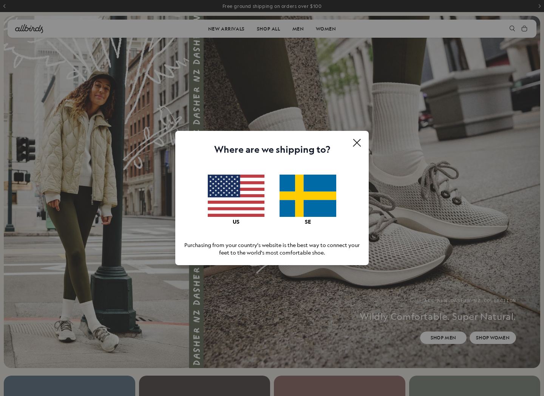Click the Shop Women button
Viewport: 544px width, 396px height.
click(493, 338)
